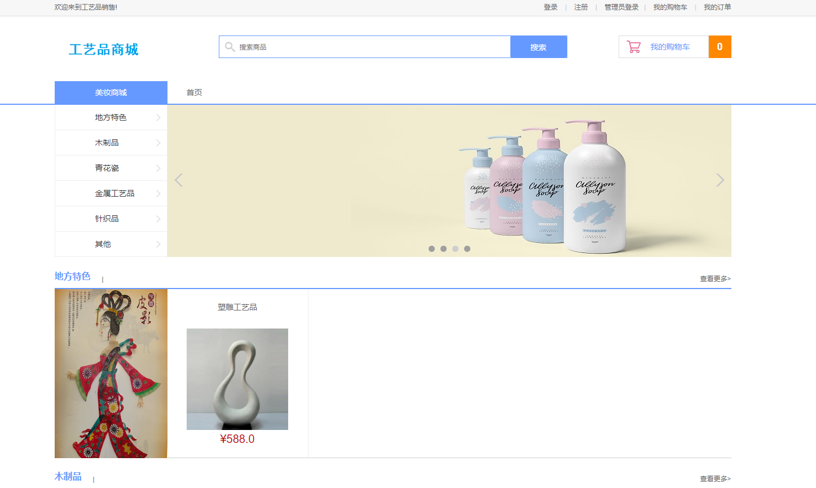Screen dimensions: 816x488
Task: Open the 登录 login link
Action: click(550, 7)
